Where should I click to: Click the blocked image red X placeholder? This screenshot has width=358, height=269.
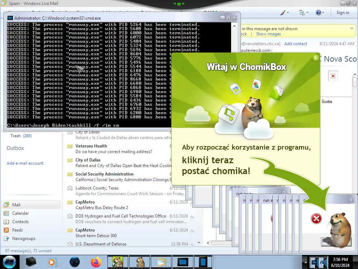333,76
